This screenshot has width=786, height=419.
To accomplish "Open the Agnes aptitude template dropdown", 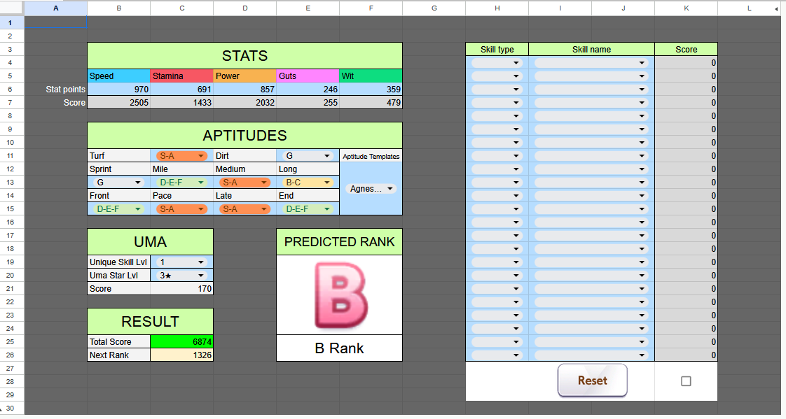I will 371,189.
